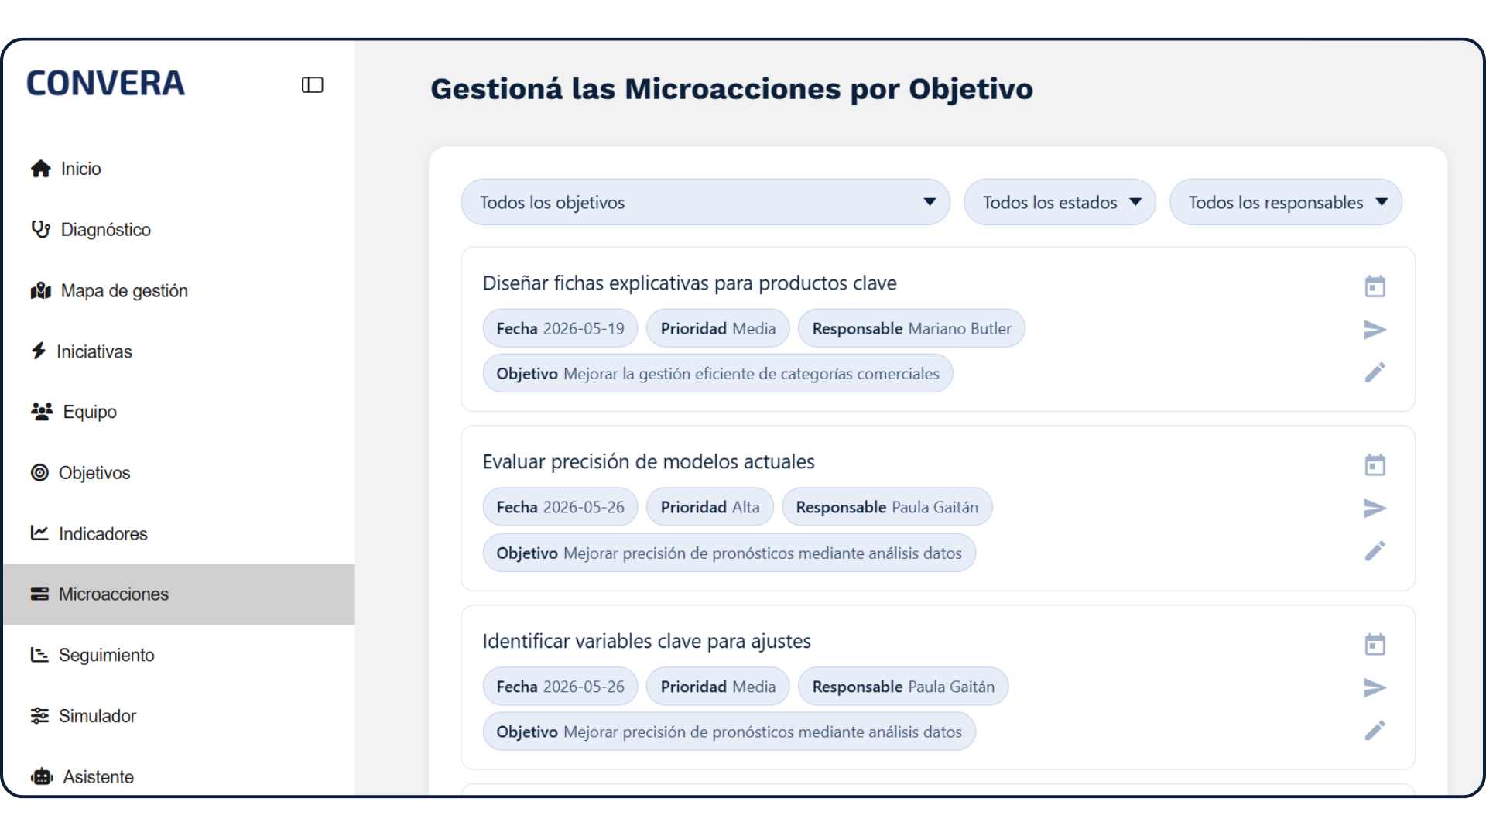Open the Diagnóstico section
Screen dimensions: 1486x836
(x=179, y=230)
